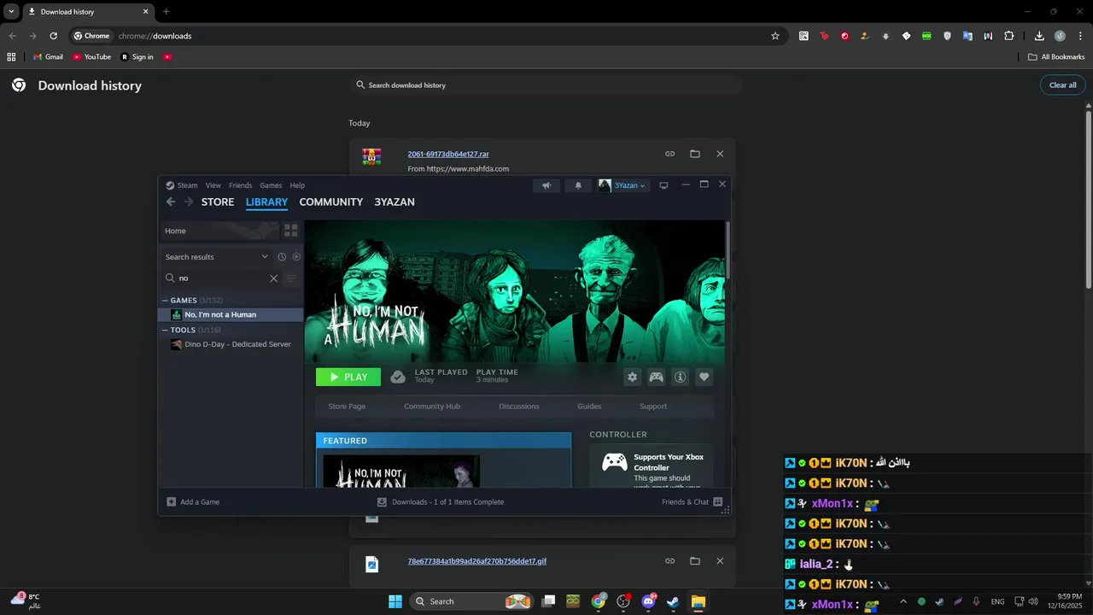Image resolution: width=1093 pixels, height=615 pixels.
Task: Switch library to grid collections view
Action: pyautogui.click(x=290, y=231)
